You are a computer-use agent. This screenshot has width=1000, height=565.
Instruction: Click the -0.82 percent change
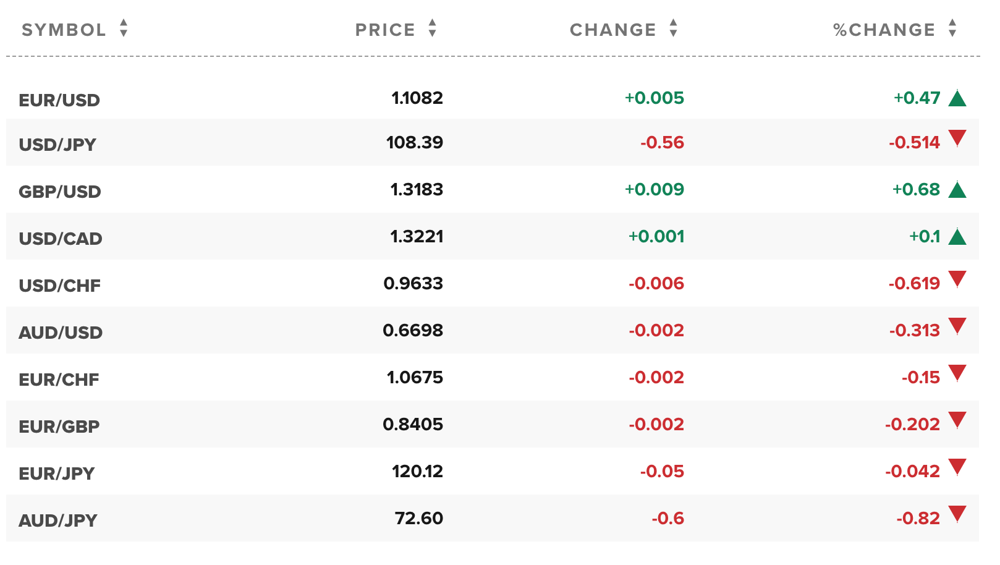click(918, 518)
